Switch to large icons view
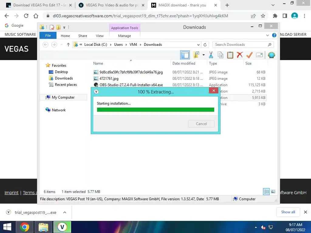 (x=273, y=191)
